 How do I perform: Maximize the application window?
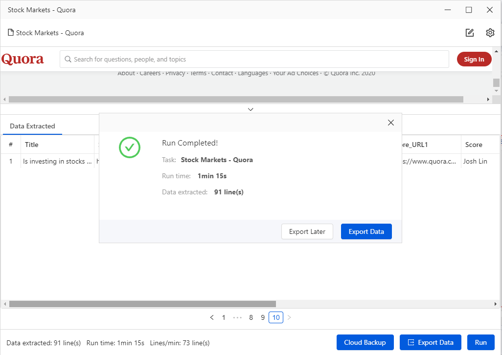[x=469, y=10]
